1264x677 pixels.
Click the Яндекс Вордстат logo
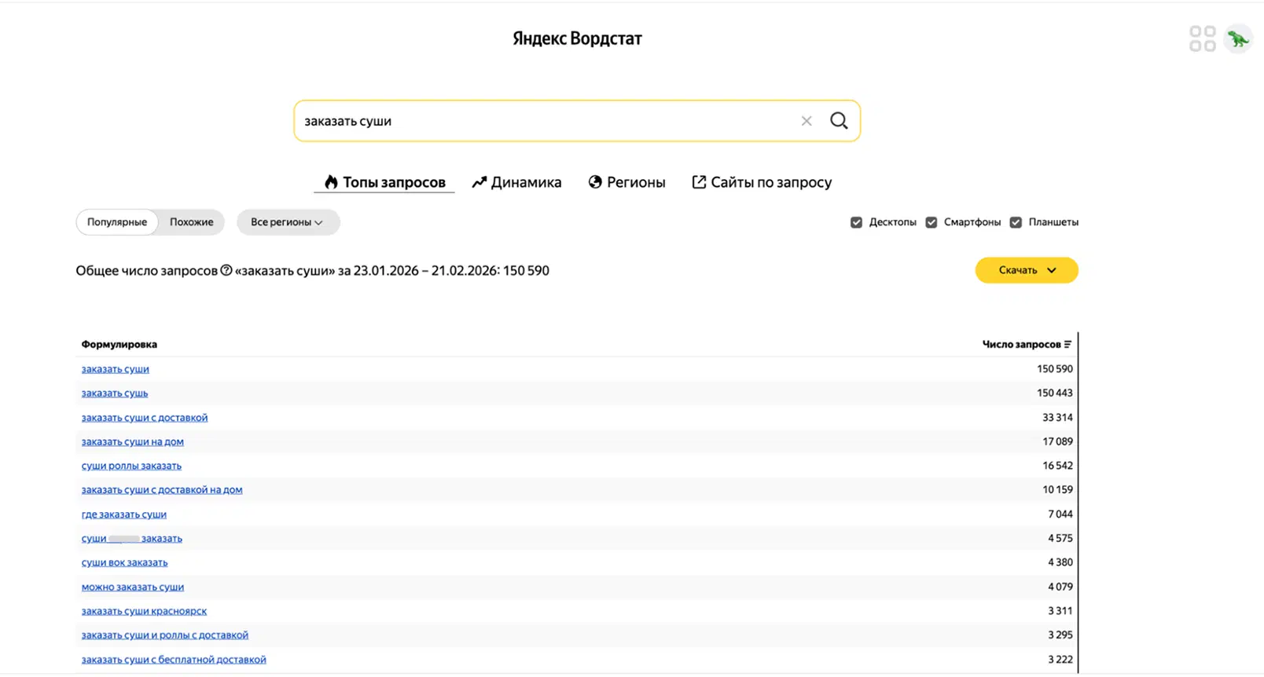pos(577,38)
